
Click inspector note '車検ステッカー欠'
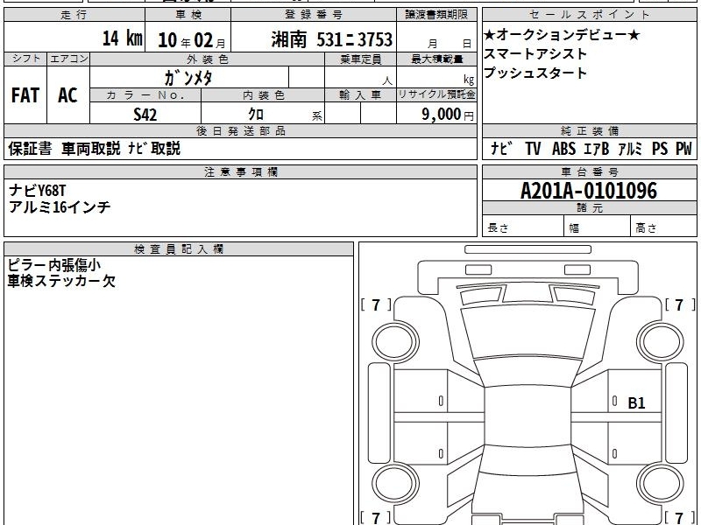click(61, 281)
